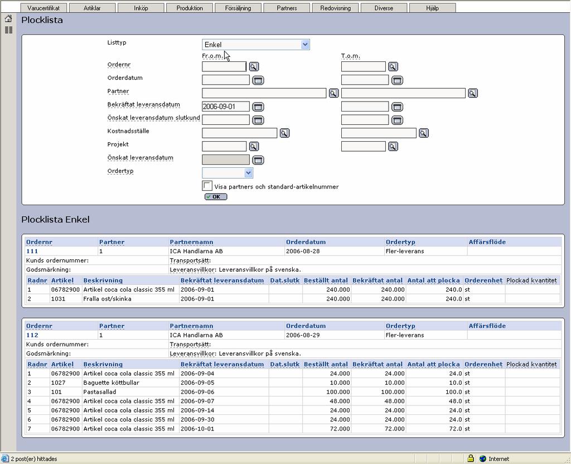Click the Bekräftat leveransdatum label in filter form
Image resolution: width=571 pixels, height=464 pixels.
point(143,105)
